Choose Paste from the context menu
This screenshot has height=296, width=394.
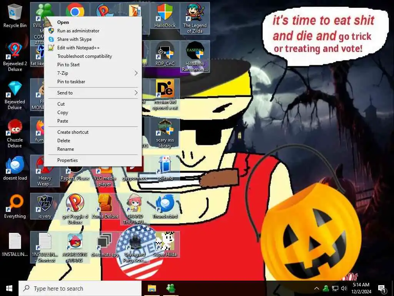point(93,121)
